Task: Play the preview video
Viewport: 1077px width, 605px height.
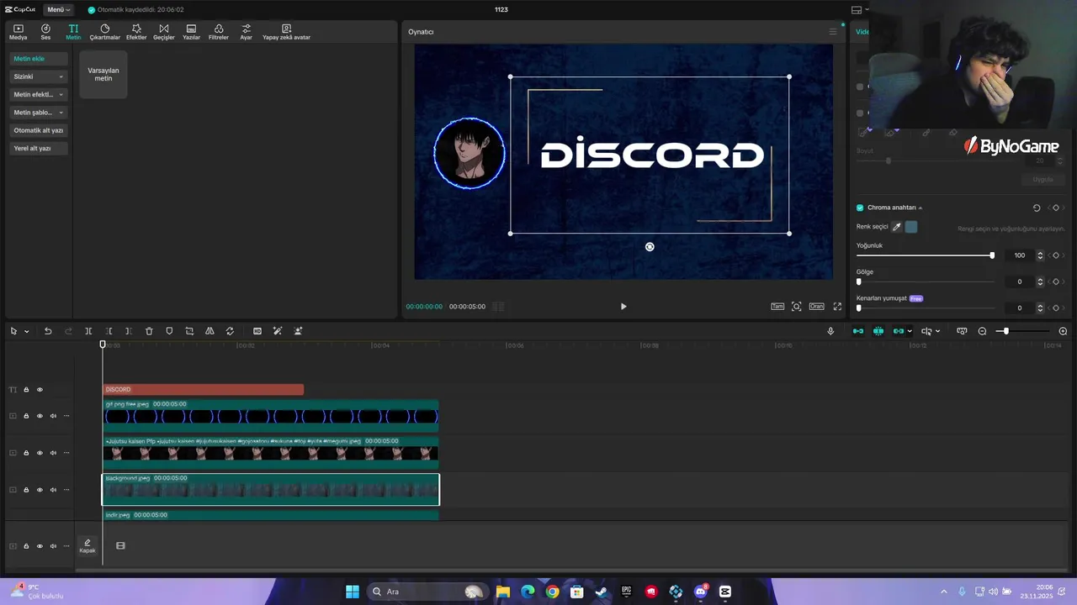Action: click(623, 307)
